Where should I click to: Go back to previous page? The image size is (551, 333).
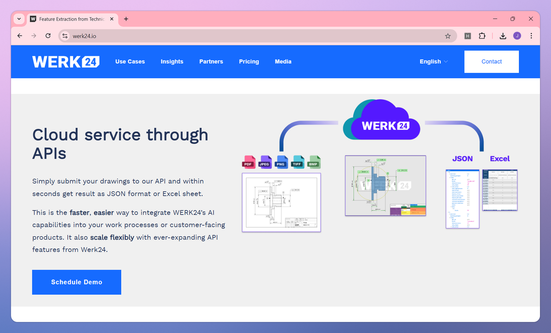click(x=19, y=36)
